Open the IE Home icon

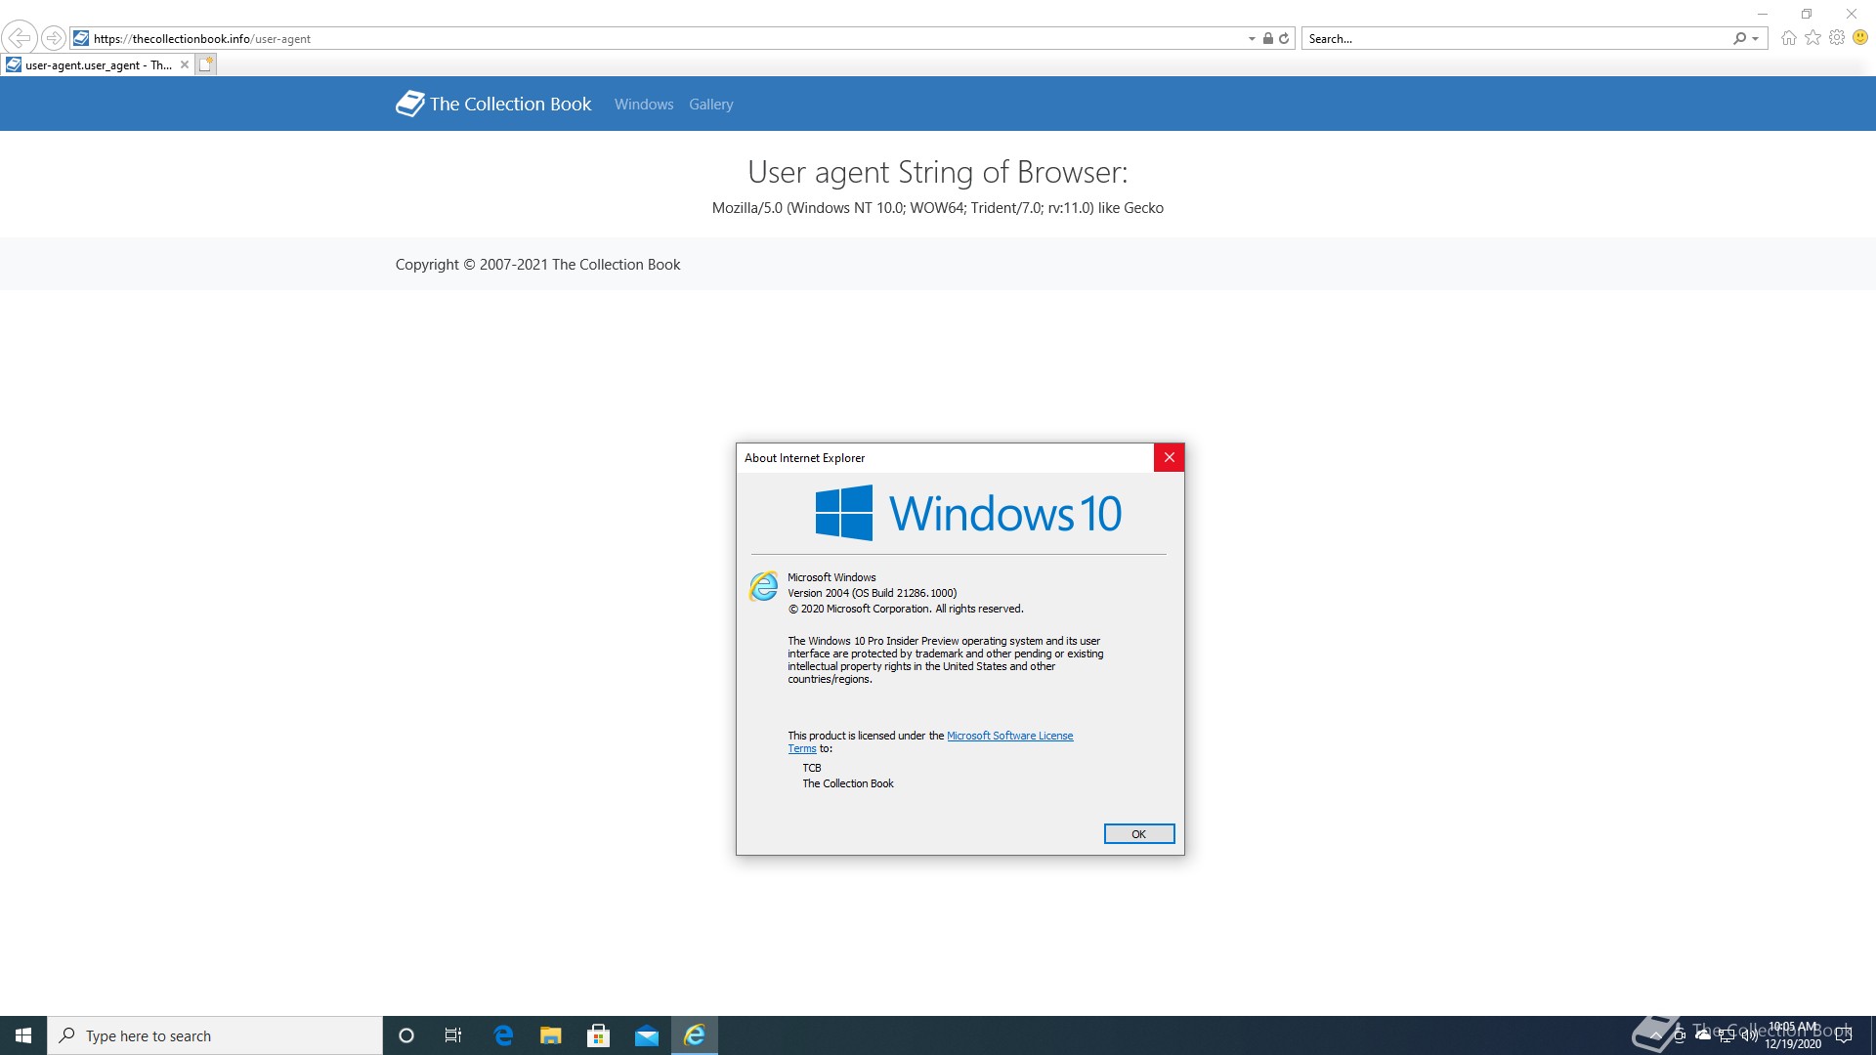(1788, 38)
